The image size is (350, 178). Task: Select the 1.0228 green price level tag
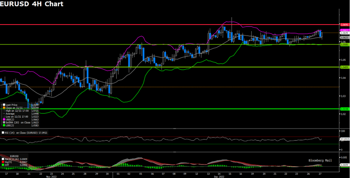coord(344,109)
